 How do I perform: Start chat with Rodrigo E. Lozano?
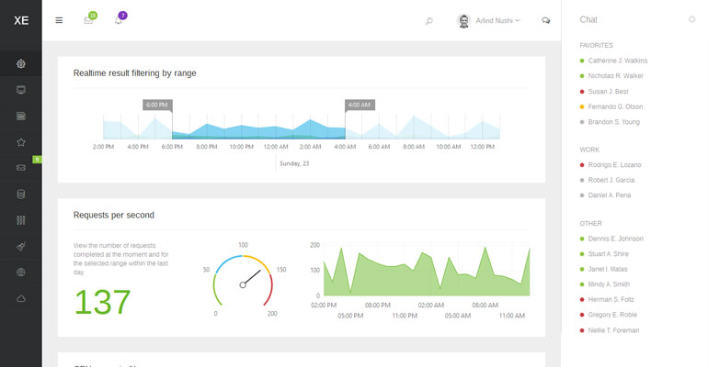[x=617, y=164]
